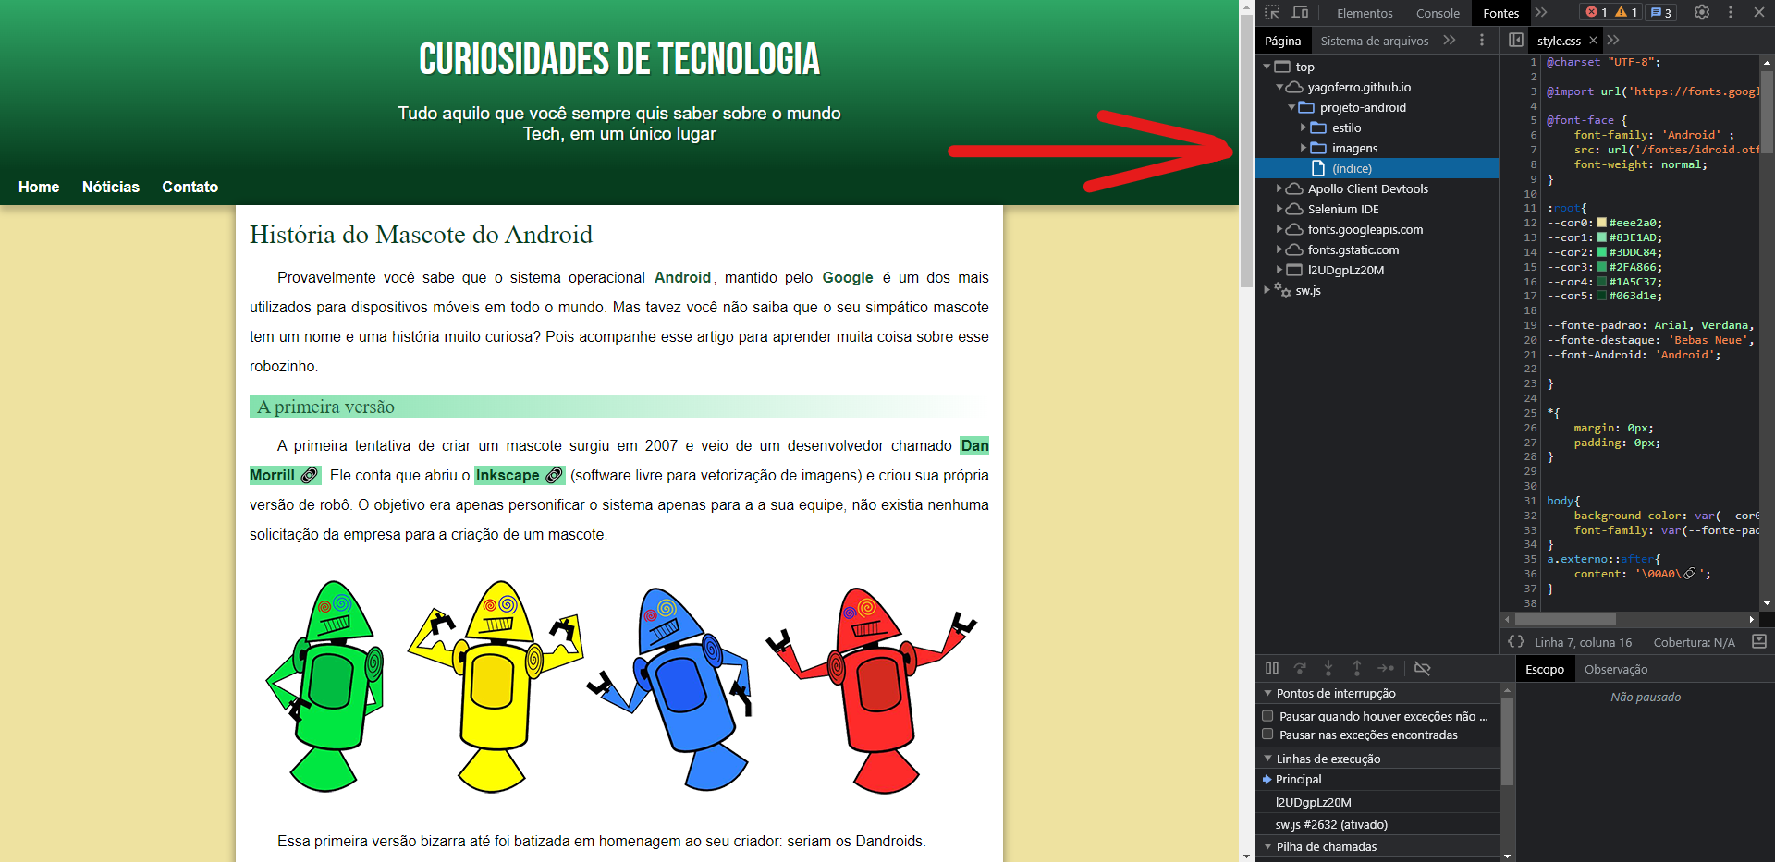Toggle the navigator sidebar panel icon
1775x862 pixels.
click(x=1516, y=40)
